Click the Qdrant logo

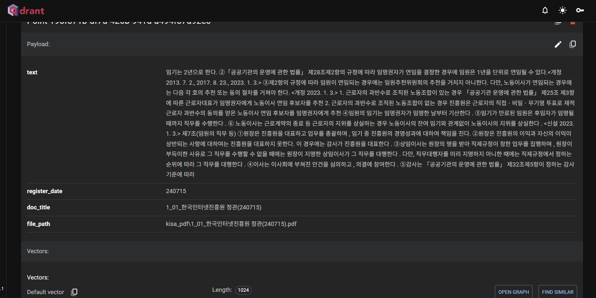point(26,10)
